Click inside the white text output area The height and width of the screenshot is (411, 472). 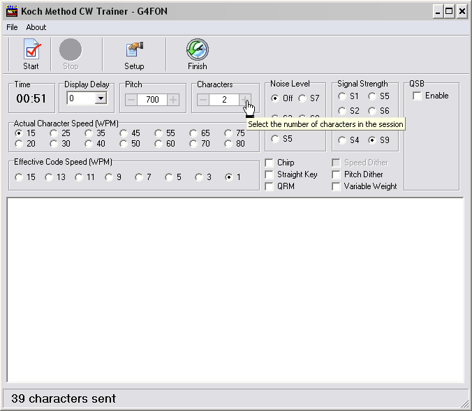[235, 290]
